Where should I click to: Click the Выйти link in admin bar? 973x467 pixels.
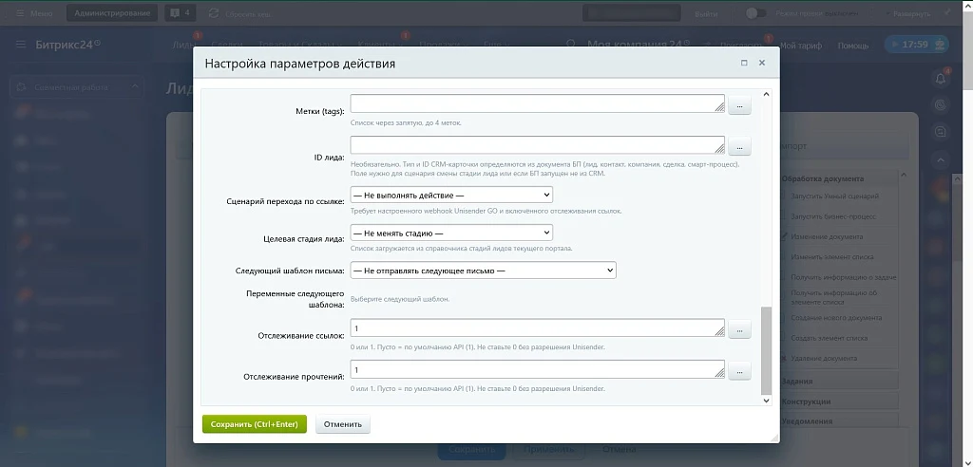point(706,13)
